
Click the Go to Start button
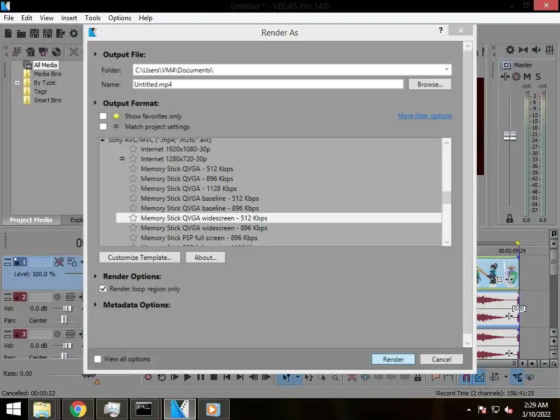pyautogui.click(x=227, y=377)
